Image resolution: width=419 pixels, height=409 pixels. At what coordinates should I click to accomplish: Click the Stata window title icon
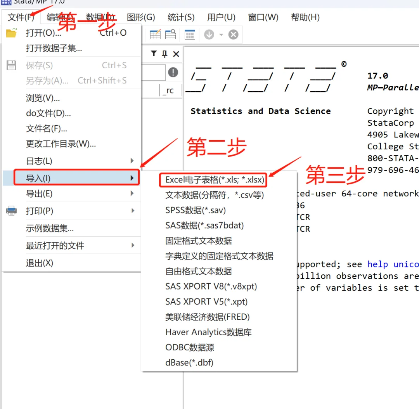coord(6,2)
